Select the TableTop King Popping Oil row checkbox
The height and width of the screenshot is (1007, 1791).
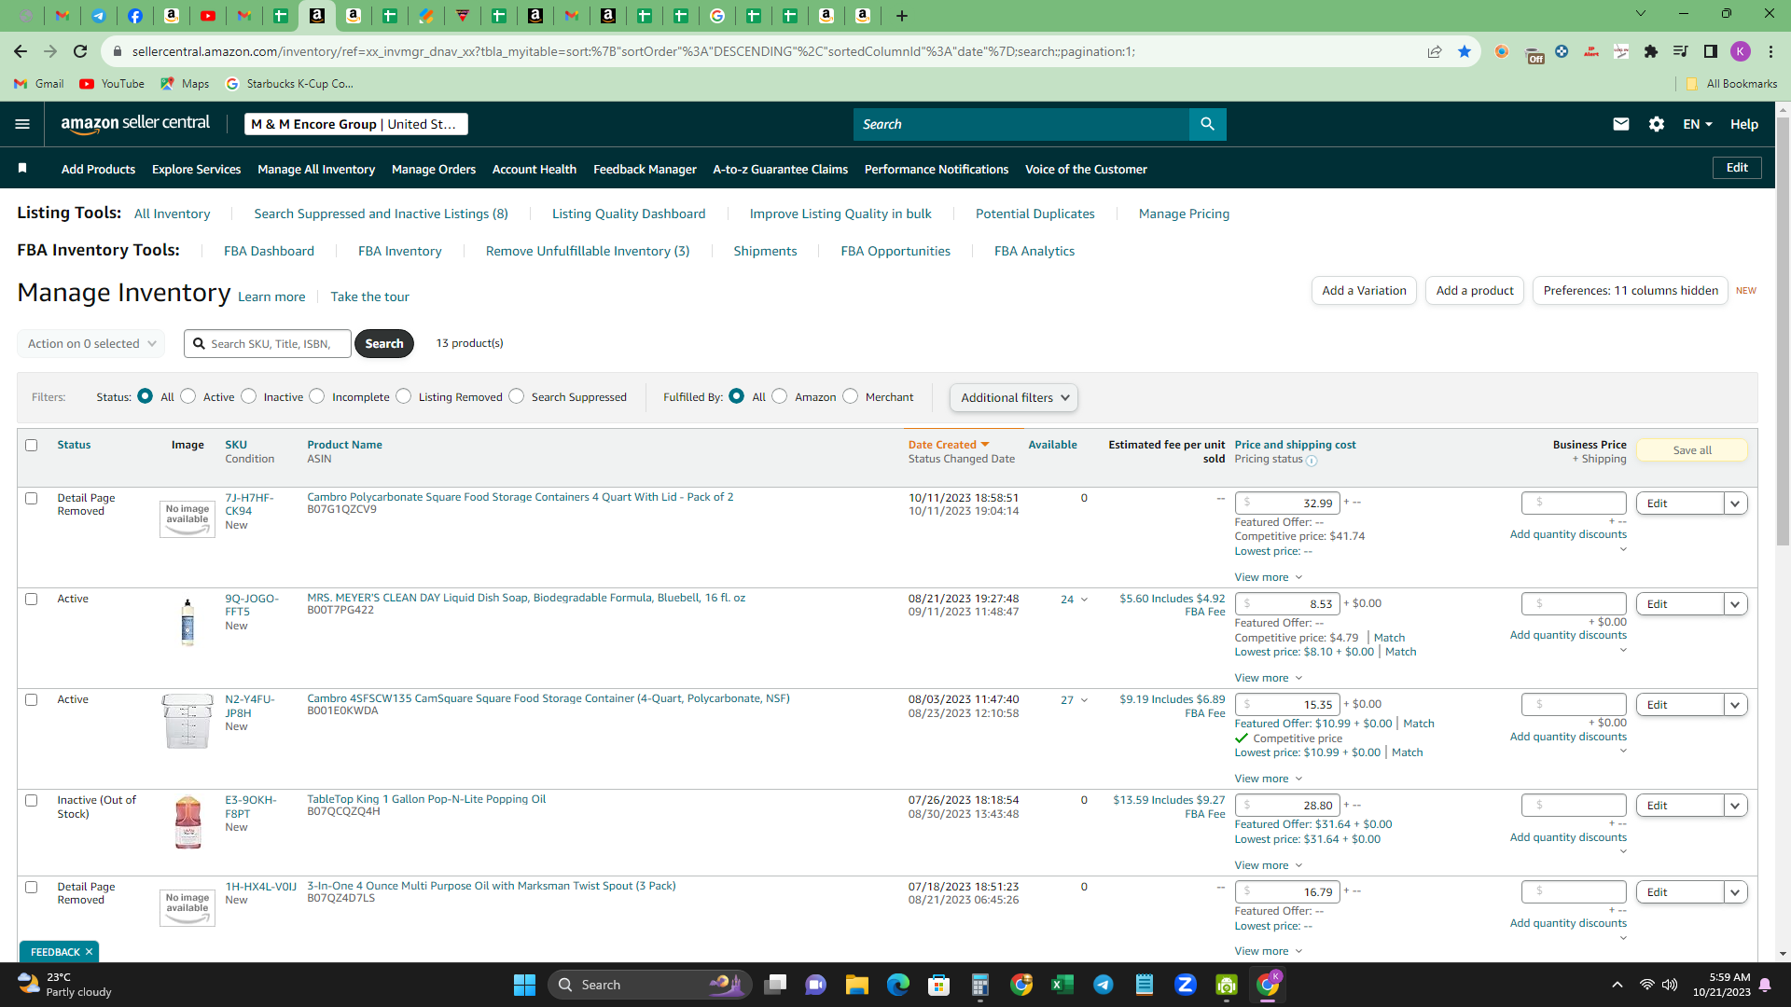click(x=32, y=801)
